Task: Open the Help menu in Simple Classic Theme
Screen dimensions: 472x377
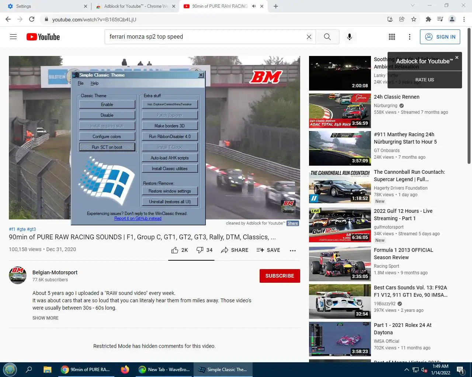Action: coord(94,83)
